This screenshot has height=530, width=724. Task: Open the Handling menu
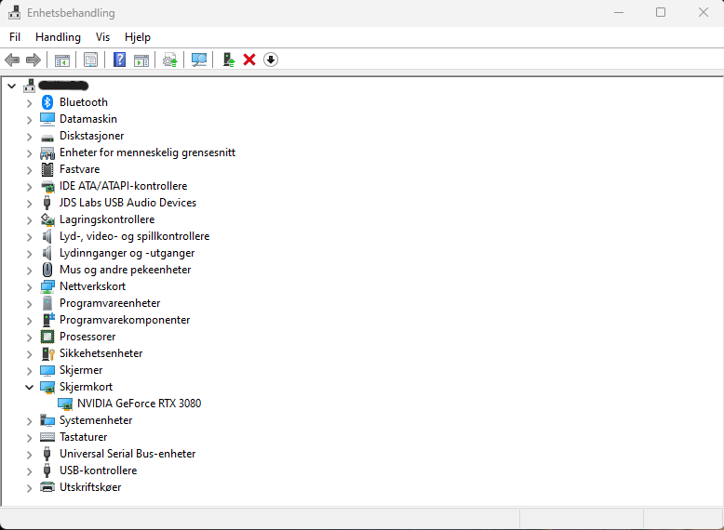pyautogui.click(x=59, y=37)
